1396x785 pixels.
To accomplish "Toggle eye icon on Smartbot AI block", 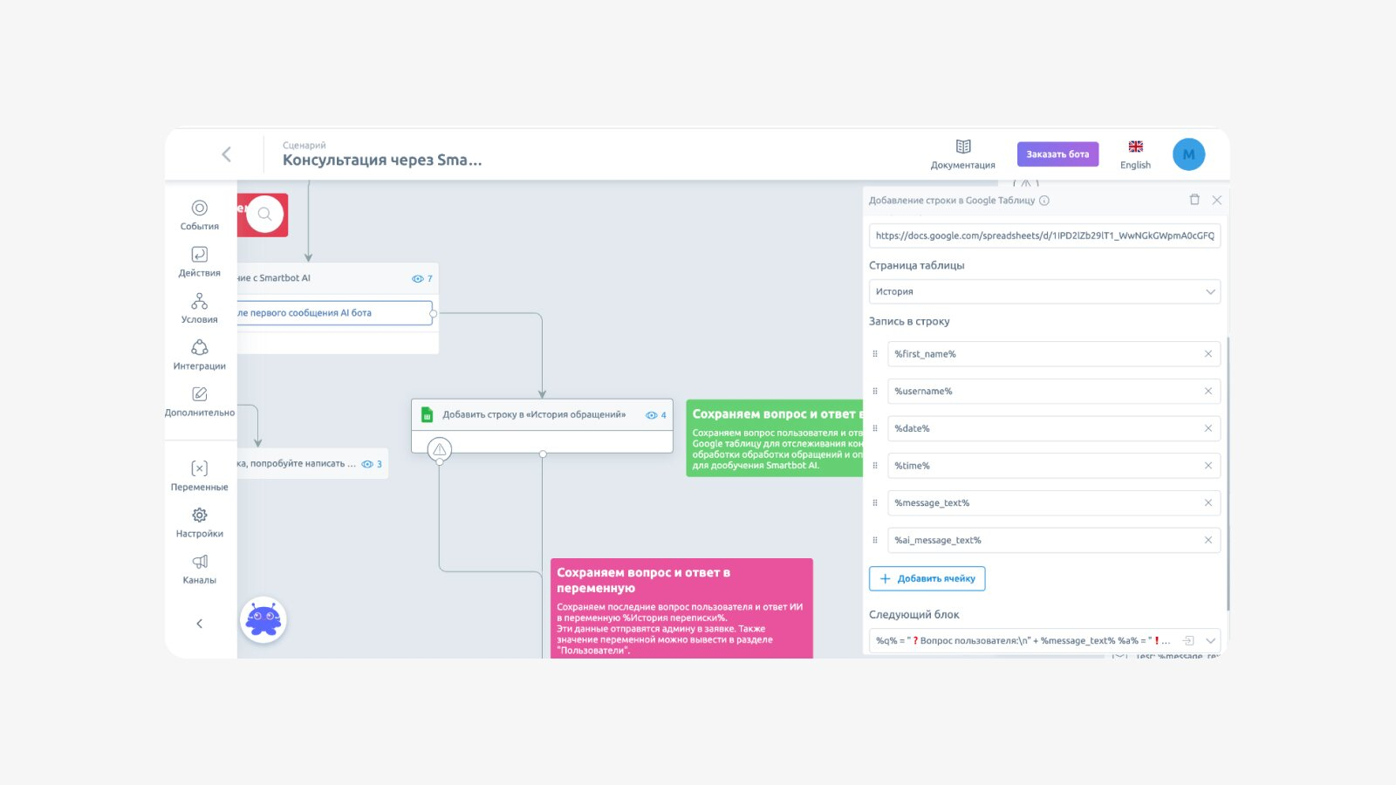I will [x=418, y=279].
